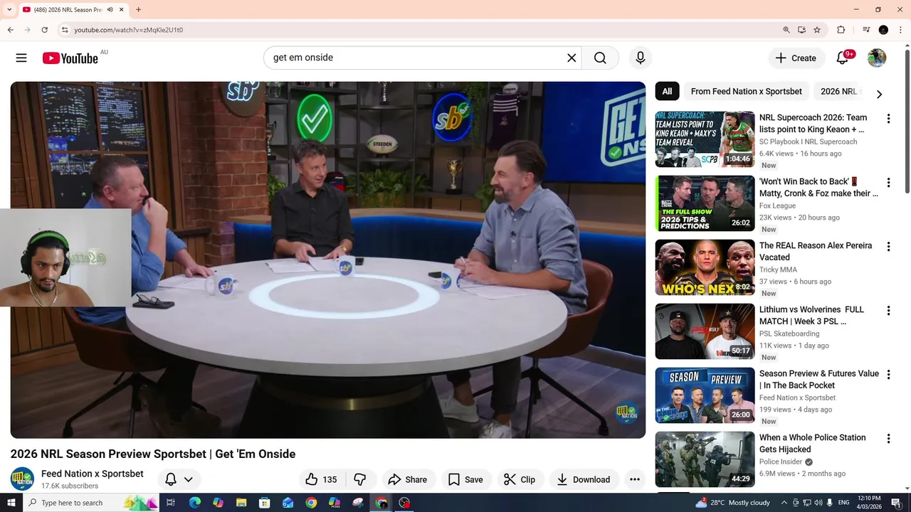
Task: Open Feed Nation x Sportsbet channel name
Action: pos(93,474)
